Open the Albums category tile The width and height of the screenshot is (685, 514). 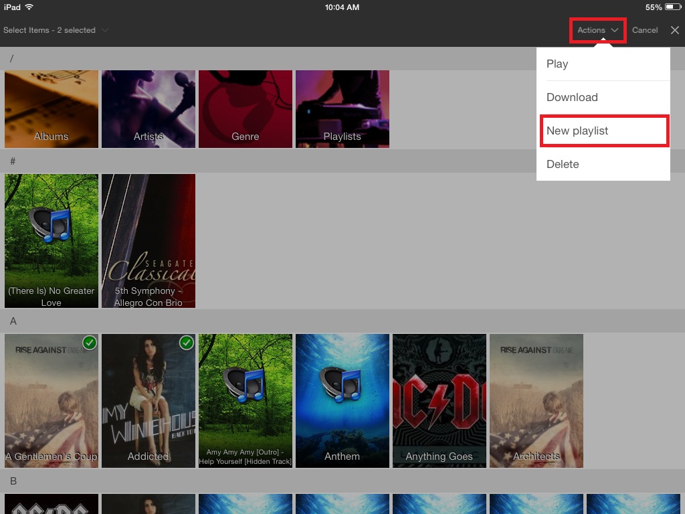(x=52, y=109)
